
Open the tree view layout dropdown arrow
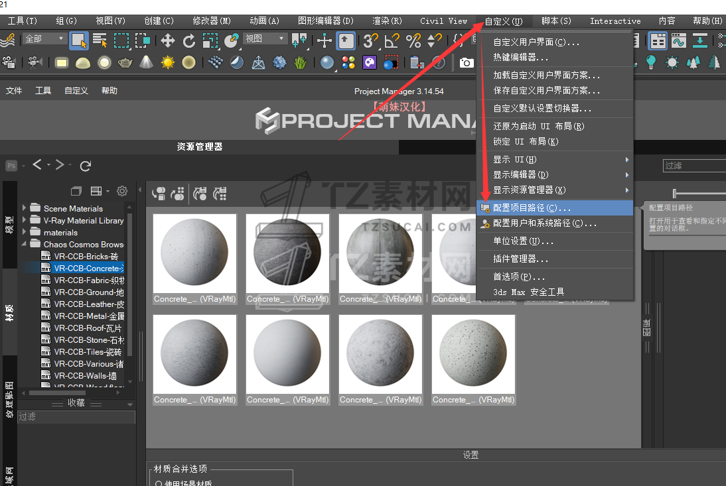click(108, 191)
